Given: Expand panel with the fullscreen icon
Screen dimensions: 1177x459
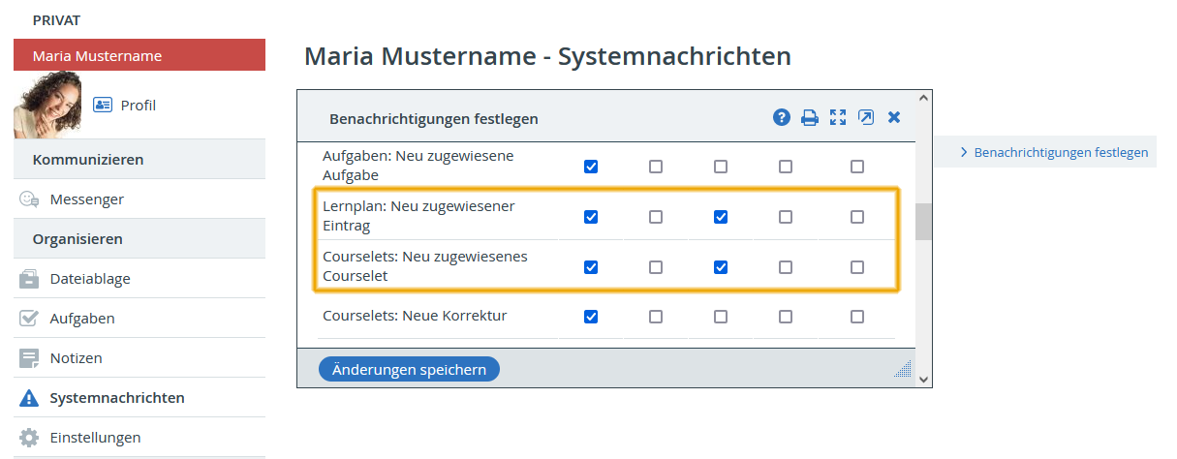Looking at the screenshot, I should point(838,117).
